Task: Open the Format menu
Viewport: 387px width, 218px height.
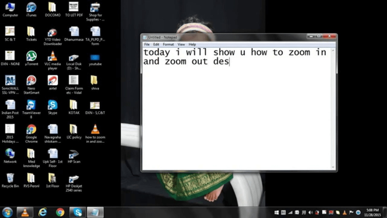Action: (x=168, y=44)
